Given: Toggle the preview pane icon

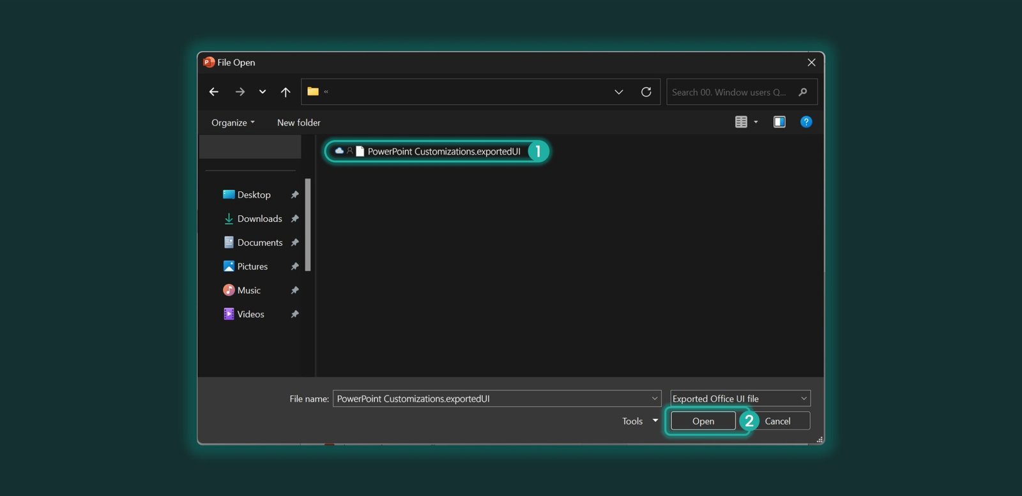Looking at the screenshot, I should tap(779, 122).
